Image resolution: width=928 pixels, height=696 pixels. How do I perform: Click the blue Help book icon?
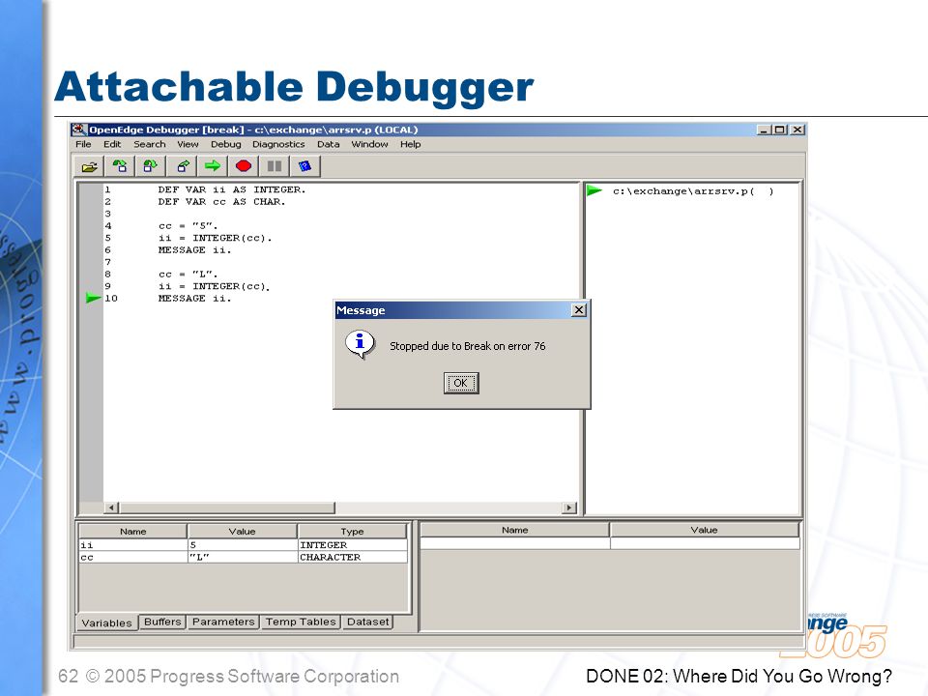click(305, 166)
